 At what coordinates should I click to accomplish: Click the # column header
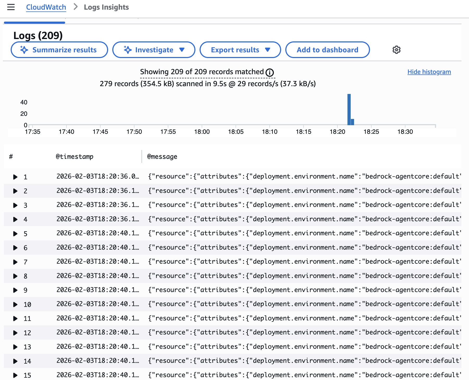point(11,156)
